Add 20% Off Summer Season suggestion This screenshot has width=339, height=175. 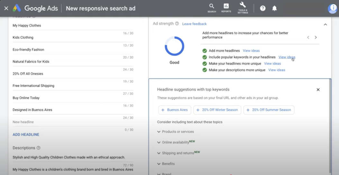[x=269, y=110]
